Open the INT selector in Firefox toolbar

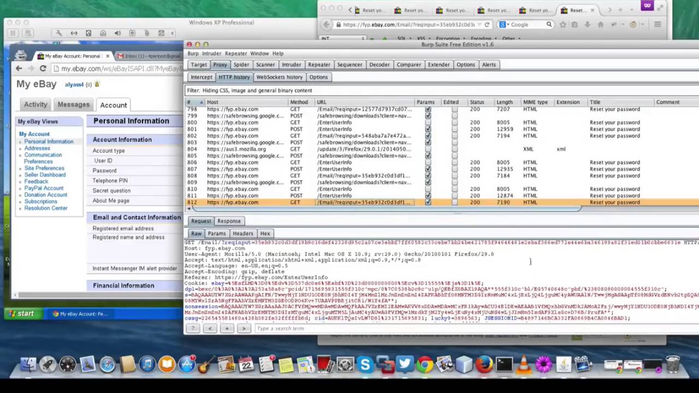tap(343, 39)
